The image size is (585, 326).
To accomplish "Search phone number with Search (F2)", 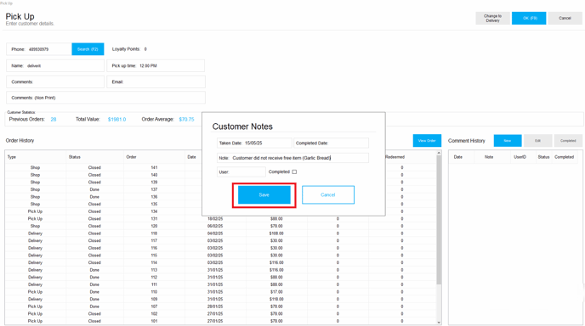I will 88,49.
